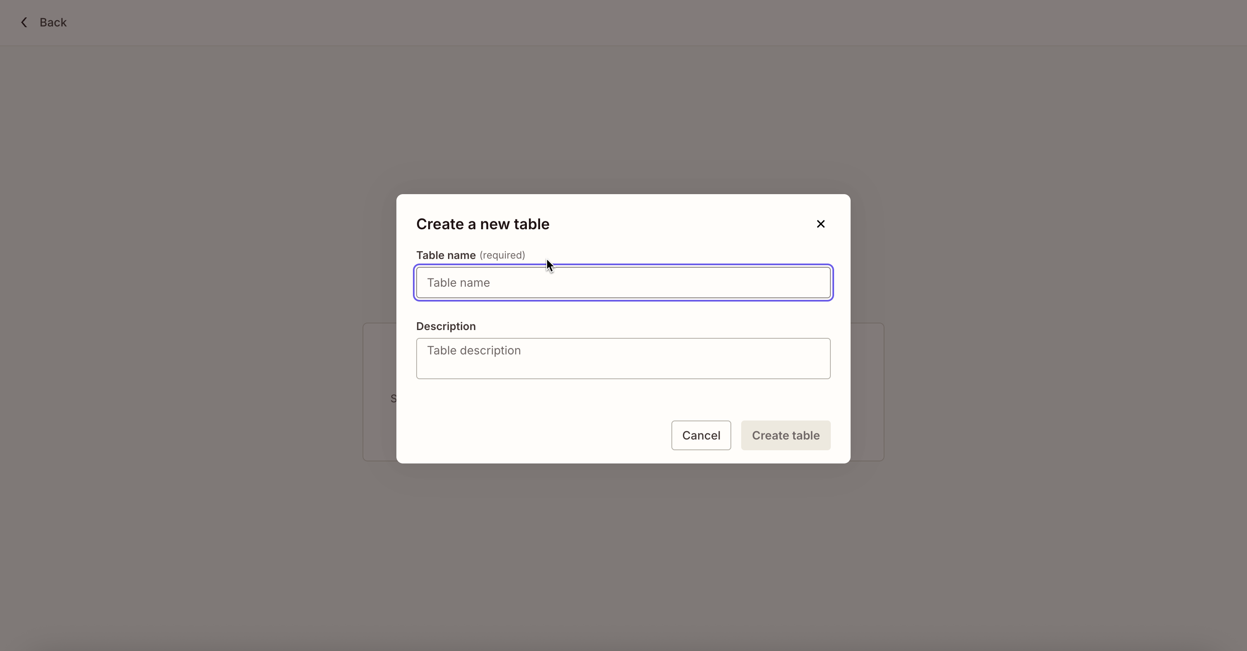Click empty space below Description field in dialog
The height and width of the screenshot is (651, 1247).
pos(533,402)
